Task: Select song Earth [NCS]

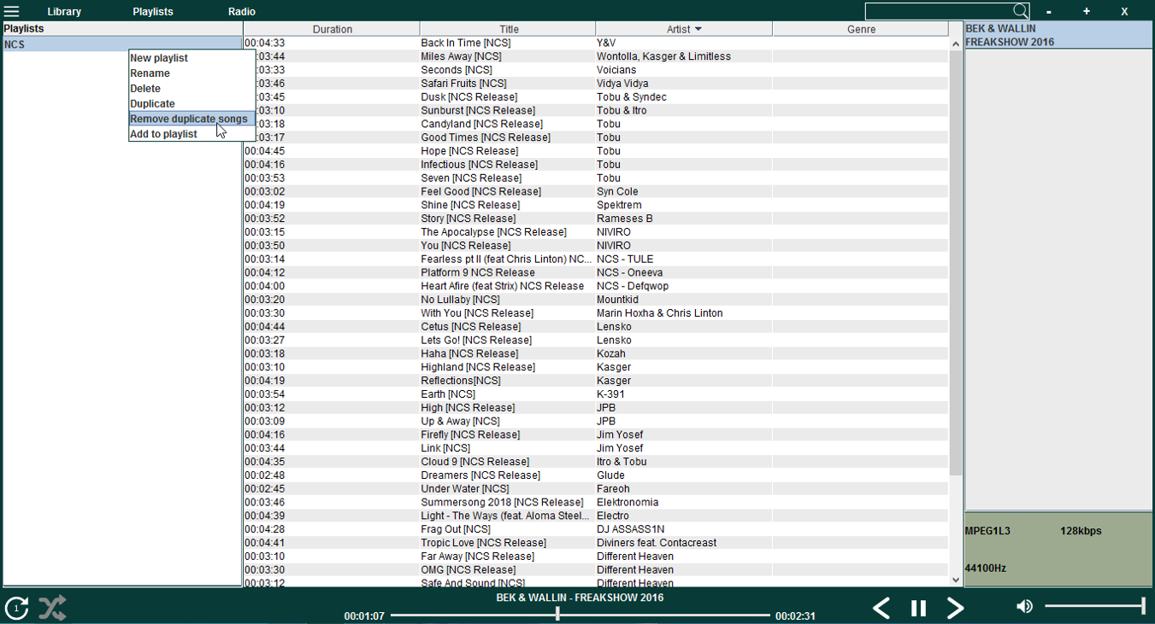Action: click(448, 394)
